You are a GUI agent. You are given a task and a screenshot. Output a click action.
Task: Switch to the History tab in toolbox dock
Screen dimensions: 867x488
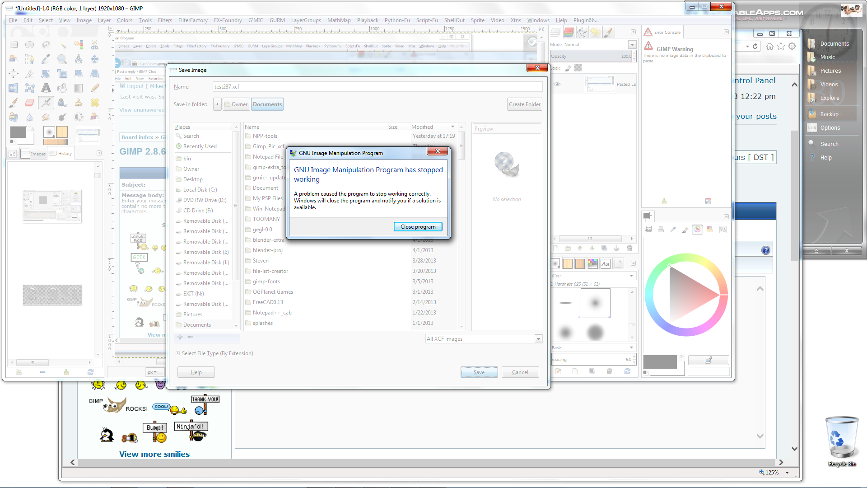(61, 154)
